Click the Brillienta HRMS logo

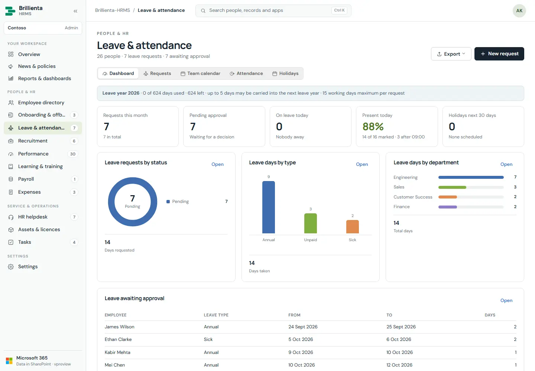coord(10,11)
